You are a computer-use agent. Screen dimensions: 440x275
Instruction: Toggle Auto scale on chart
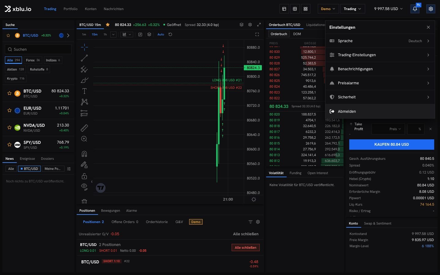(x=161, y=35)
